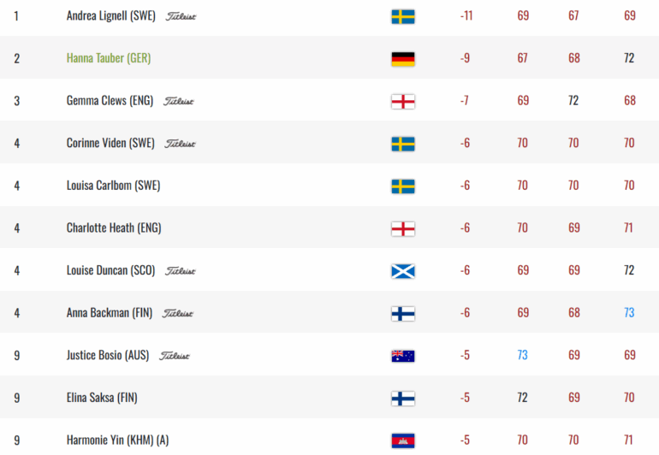Image resolution: width=659 pixels, height=455 pixels.
Task: Select Charlotte Heath (ENG) player name
Action: point(114,228)
